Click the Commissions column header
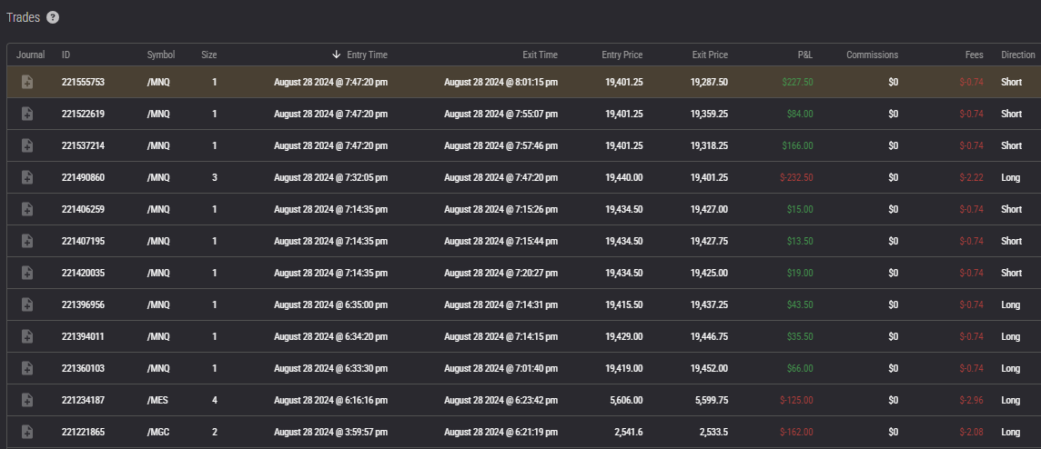Image resolution: width=1041 pixels, height=449 pixels. point(872,55)
